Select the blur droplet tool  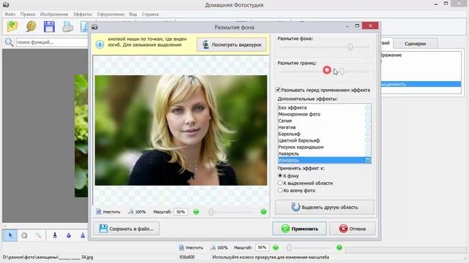[x=68, y=235]
